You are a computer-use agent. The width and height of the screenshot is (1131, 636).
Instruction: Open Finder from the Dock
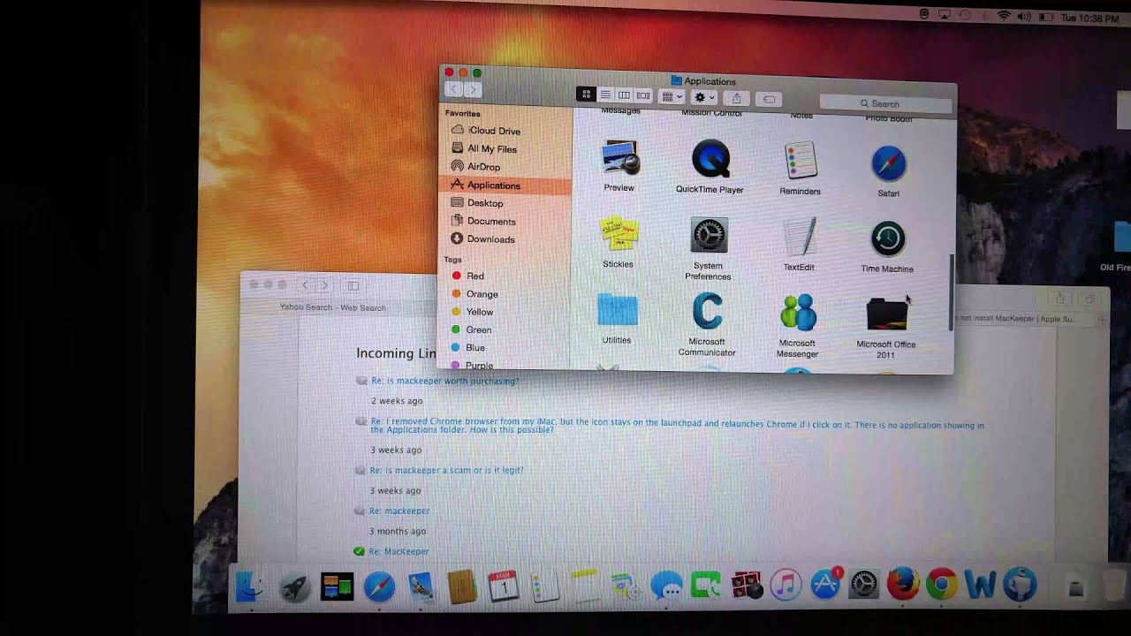point(251,585)
